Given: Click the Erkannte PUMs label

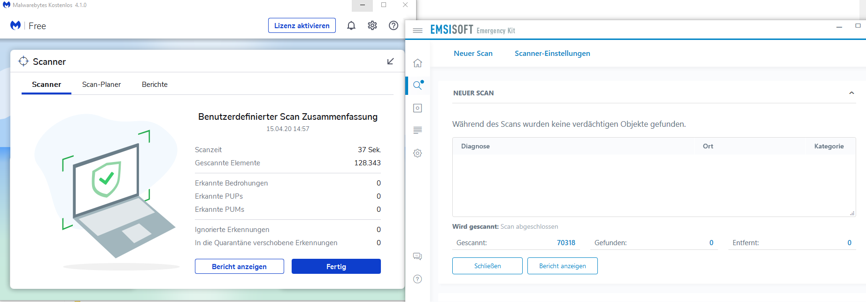Looking at the screenshot, I should [x=219, y=209].
